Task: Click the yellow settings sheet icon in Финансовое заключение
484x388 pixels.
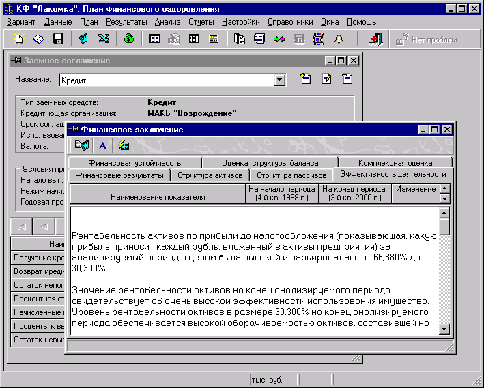Action: coord(124,145)
